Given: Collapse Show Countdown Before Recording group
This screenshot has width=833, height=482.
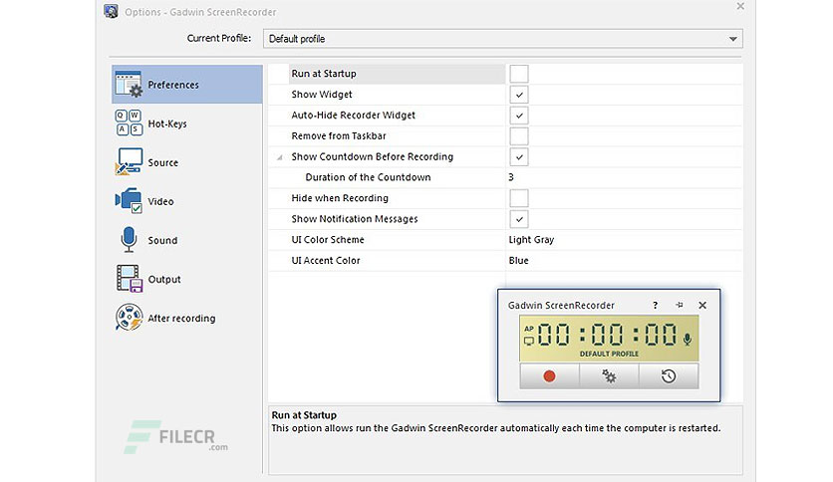Looking at the screenshot, I should (279, 157).
